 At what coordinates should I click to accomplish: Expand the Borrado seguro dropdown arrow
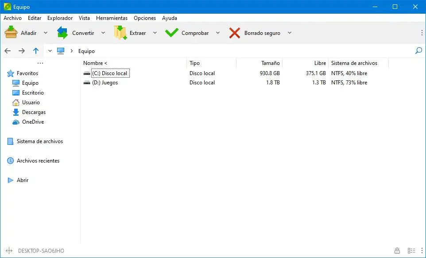[x=290, y=33]
